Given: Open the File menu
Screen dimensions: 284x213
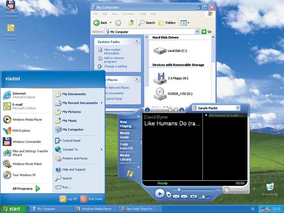Looking at the screenshot, I should pos(95,14).
